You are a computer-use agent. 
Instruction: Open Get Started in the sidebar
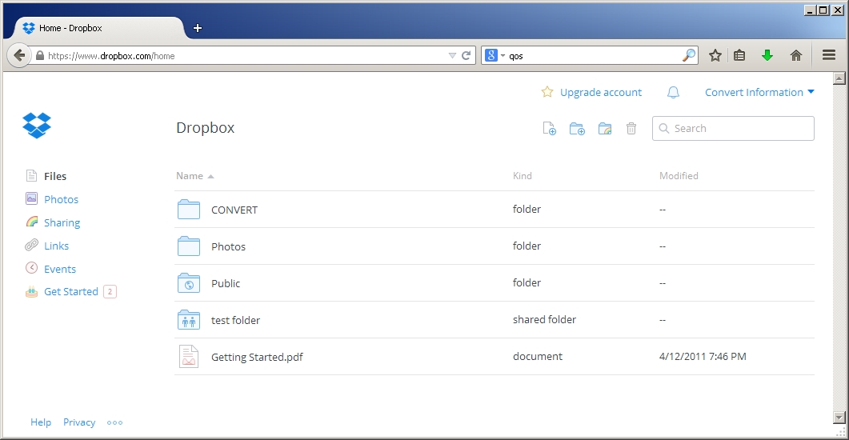click(71, 292)
